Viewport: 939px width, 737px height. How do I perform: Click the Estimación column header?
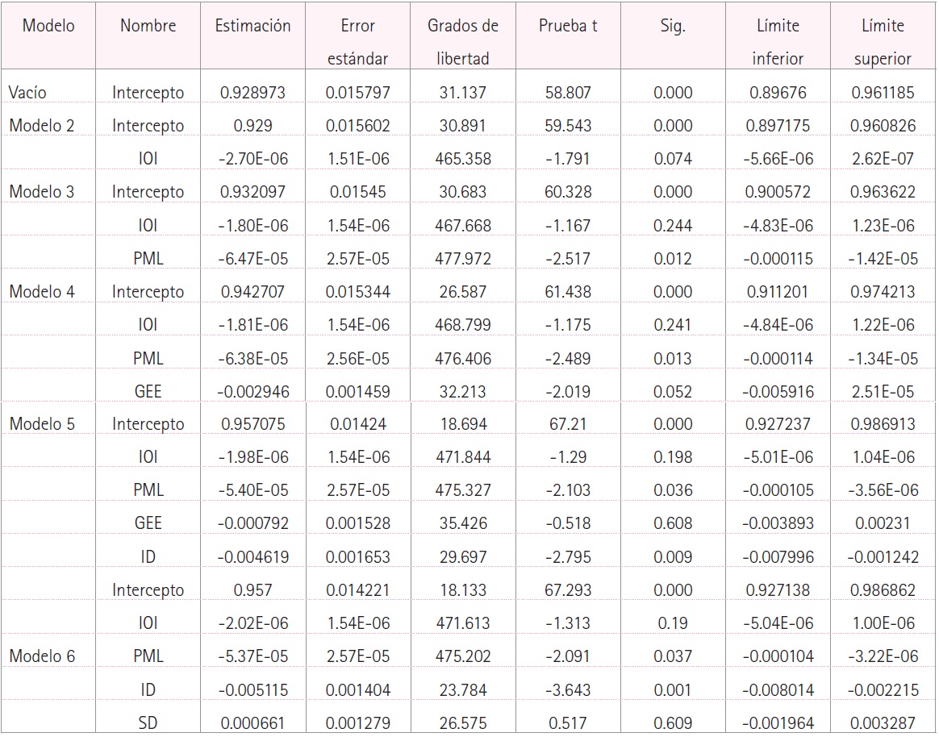click(x=252, y=26)
